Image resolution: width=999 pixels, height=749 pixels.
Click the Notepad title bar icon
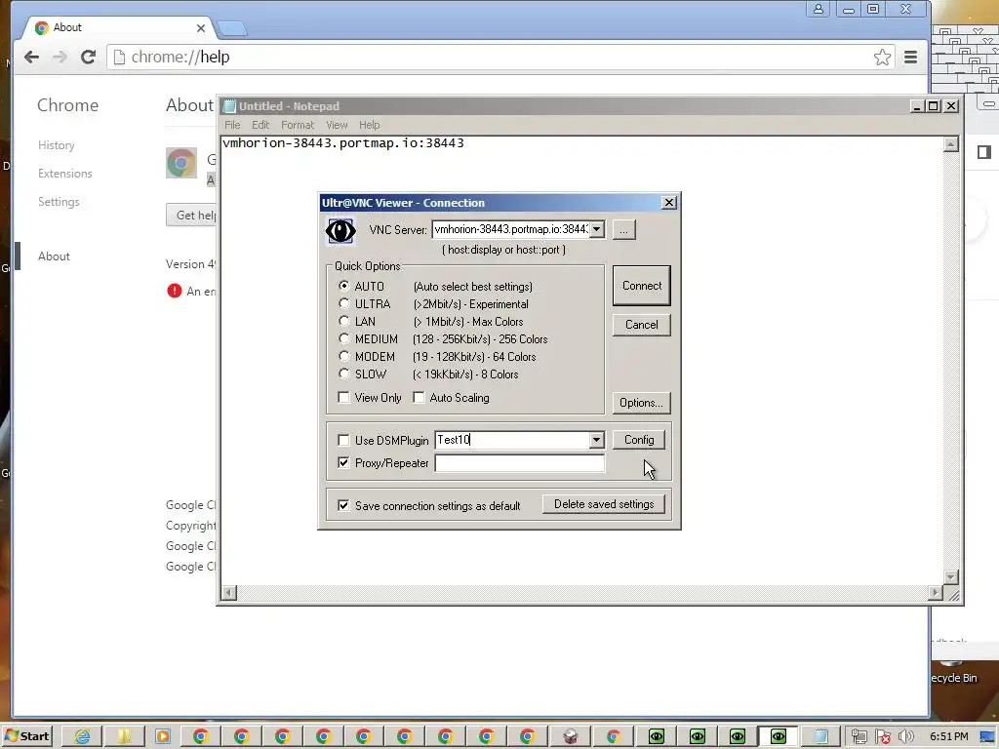(229, 106)
